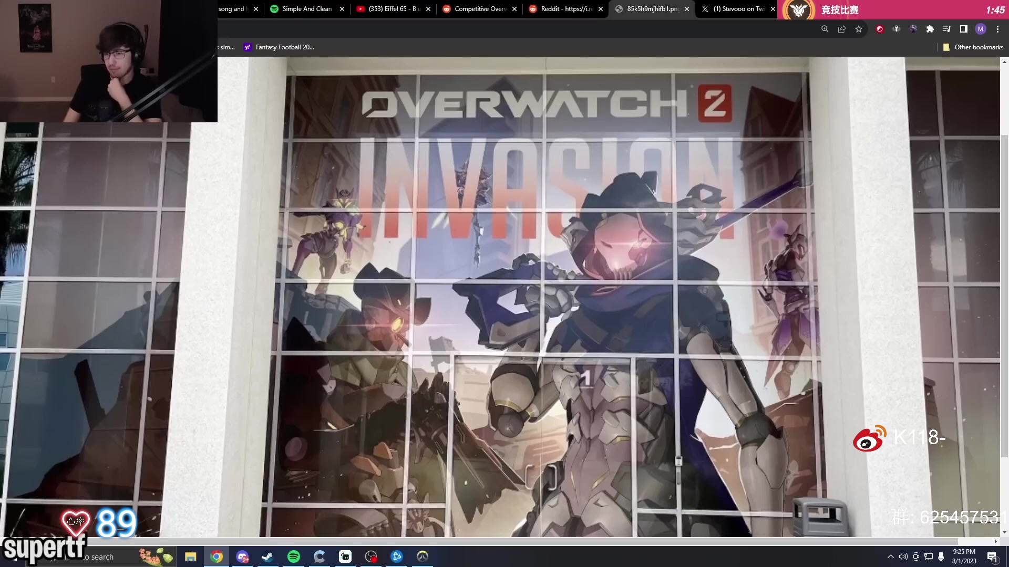Close the Stevooo on Twitter tab
The height and width of the screenshot is (567, 1009).
(x=773, y=9)
